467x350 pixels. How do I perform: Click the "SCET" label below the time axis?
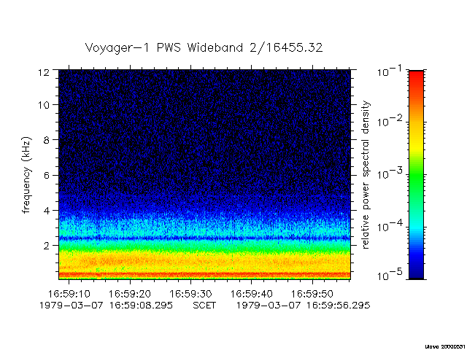pyautogui.click(x=204, y=306)
